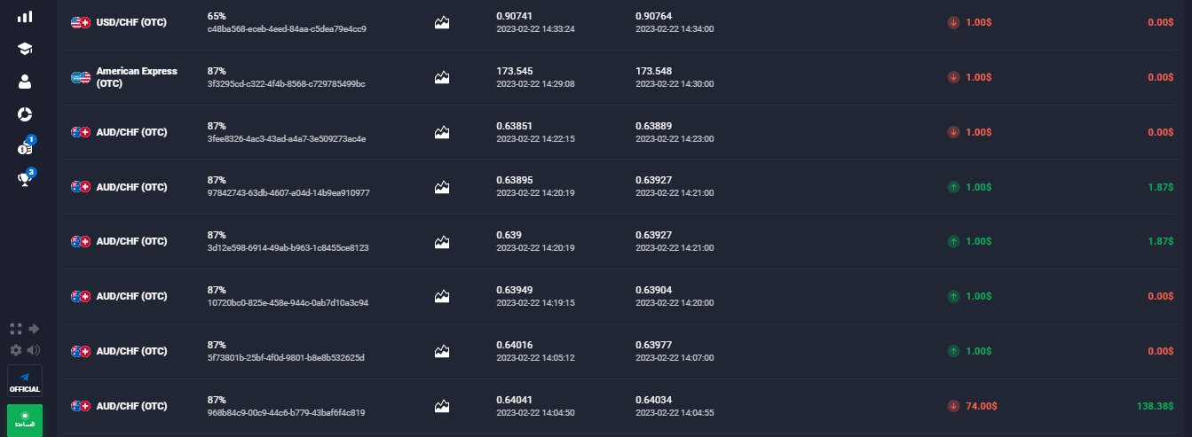
Task: Open the trophy icon with badge 3
Action: tap(25, 179)
